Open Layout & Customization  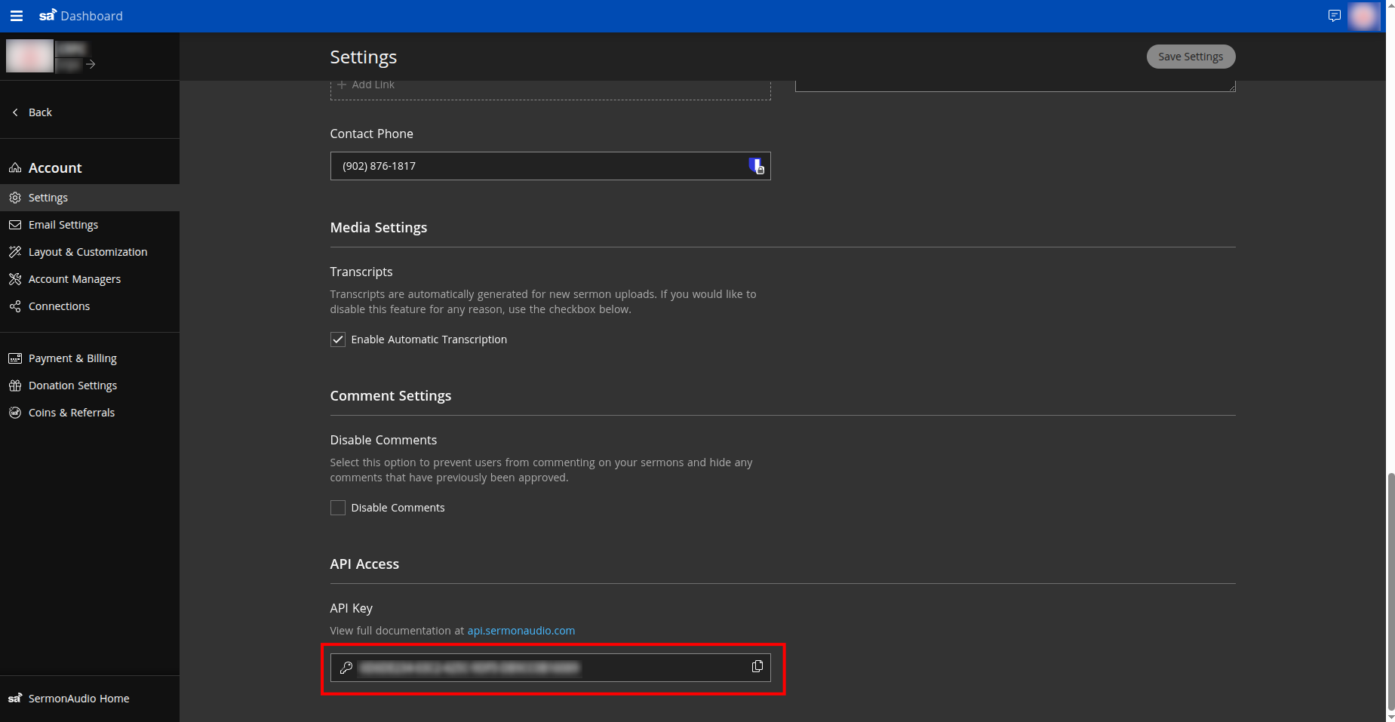pyautogui.click(x=90, y=252)
